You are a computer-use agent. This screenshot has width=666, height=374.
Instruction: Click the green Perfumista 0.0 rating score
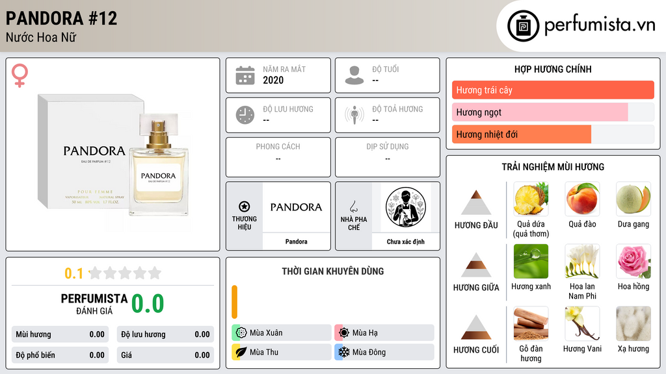coord(148,304)
